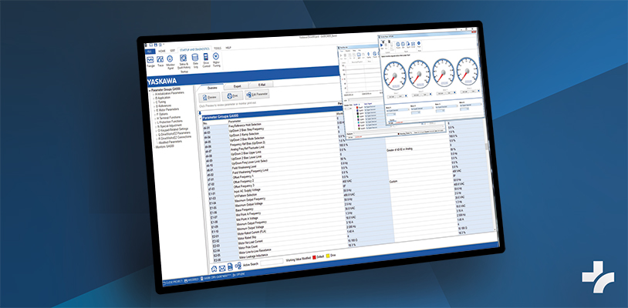Select O Keypad-Related Settings in tree

pos(174,129)
